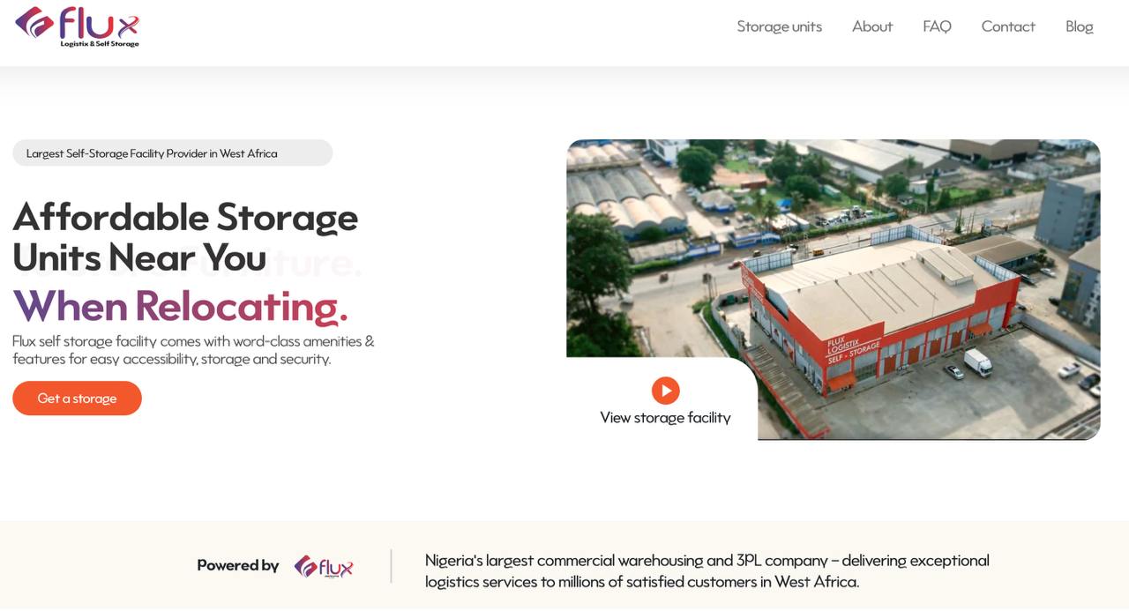1129x611 pixels.
Task: Navigate to the Contact page
Action: coord(1008,26)
